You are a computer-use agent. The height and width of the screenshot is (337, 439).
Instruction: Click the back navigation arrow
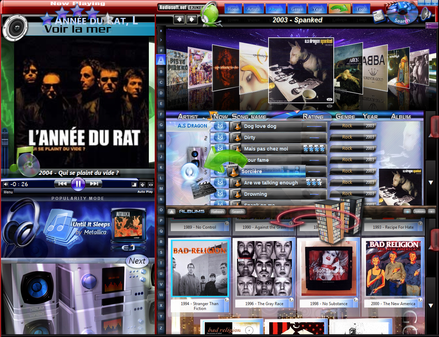[x=179, y=20]
